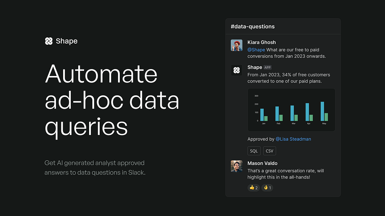The image size is (385, 216).
Task: Click the SQL button
Action: pos(254,151)
